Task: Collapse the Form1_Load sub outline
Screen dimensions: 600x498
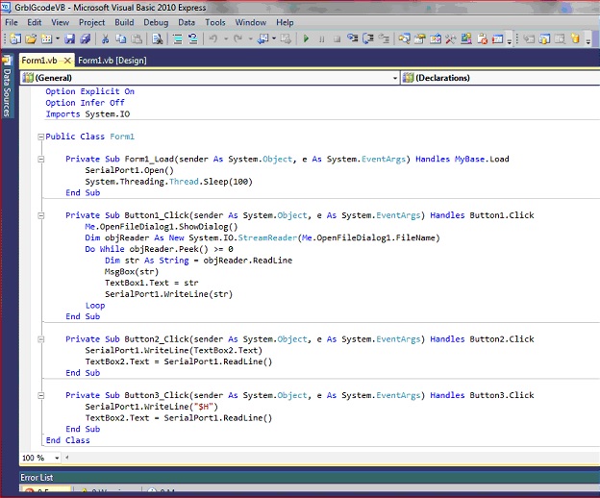Action: pos(40,160)
